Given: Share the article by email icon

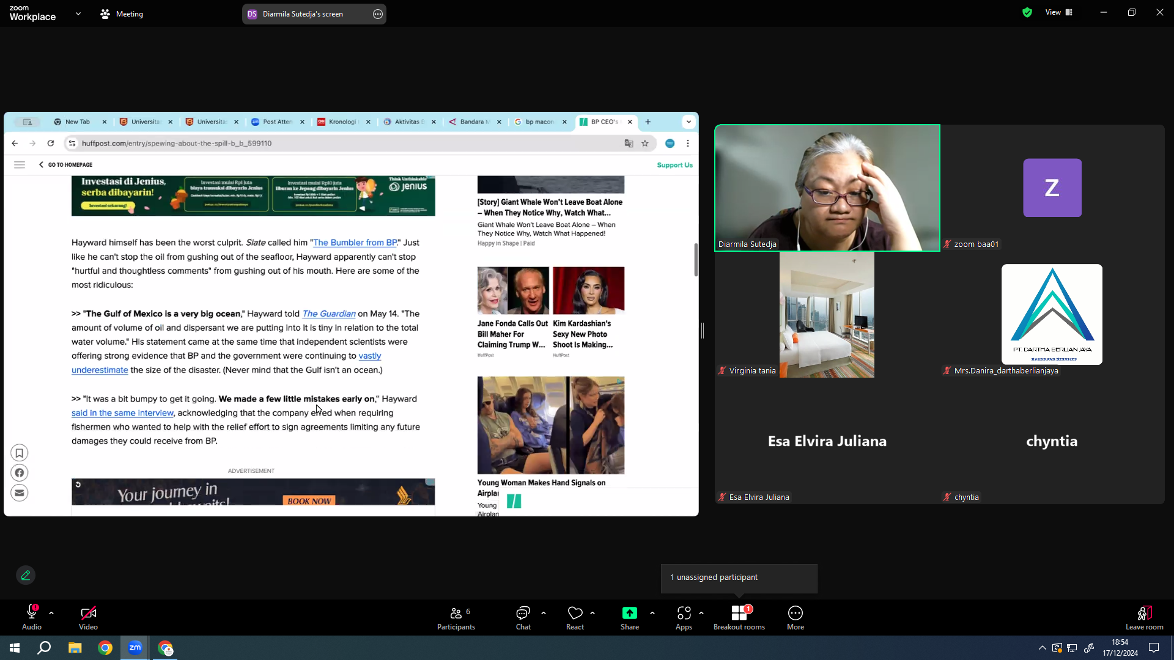Looking at the screenshot, I should [x=20, y=493].
